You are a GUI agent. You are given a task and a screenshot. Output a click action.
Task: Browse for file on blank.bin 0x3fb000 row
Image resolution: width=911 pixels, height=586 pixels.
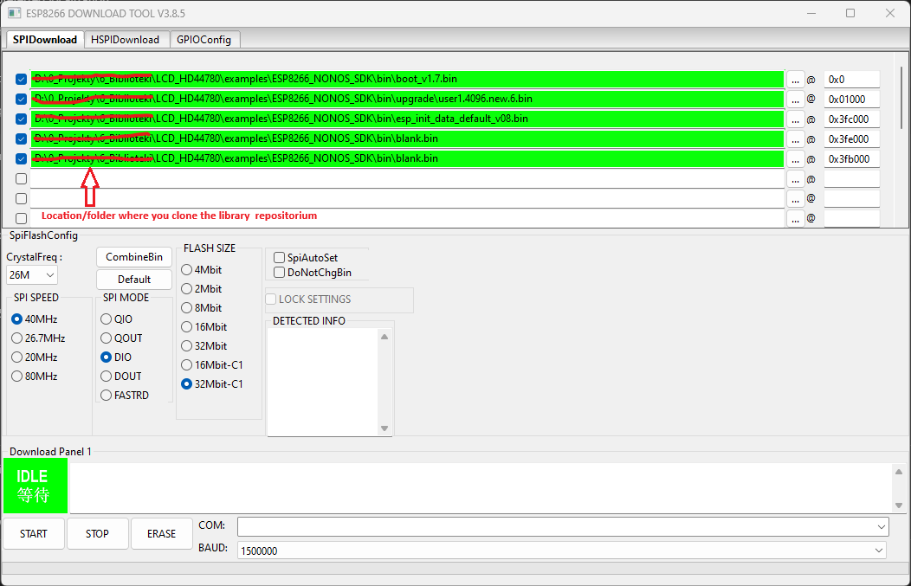click(x=795, y=159)
